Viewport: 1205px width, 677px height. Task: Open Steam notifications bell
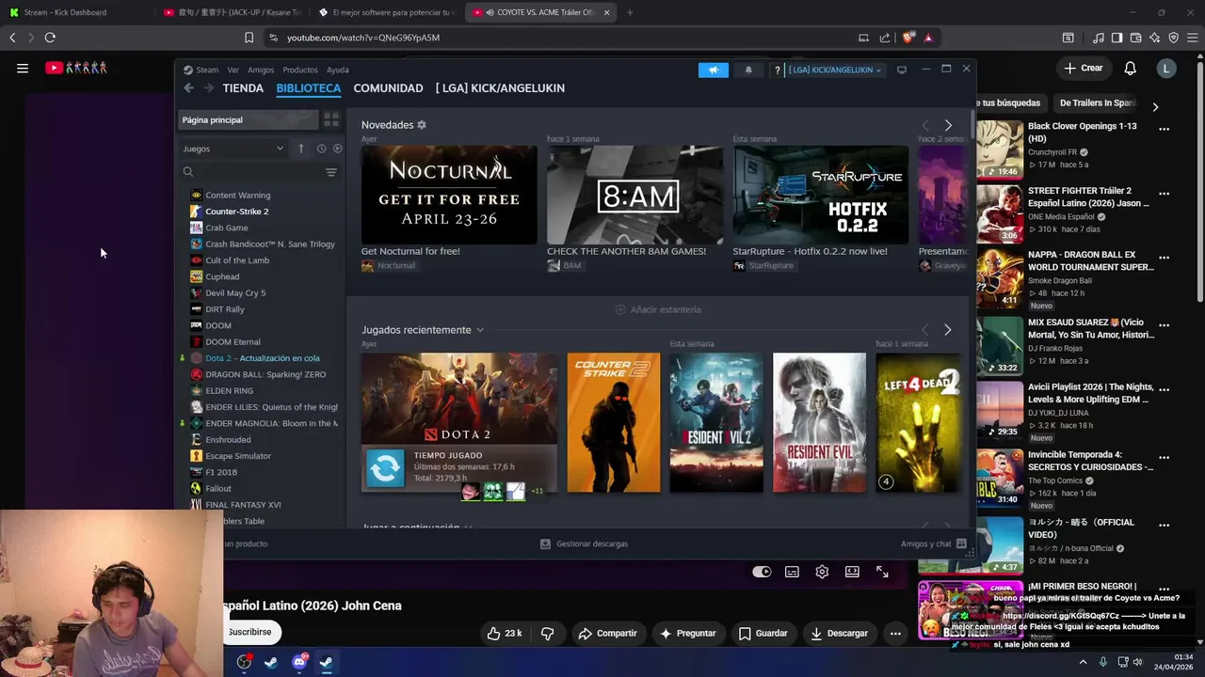tap(748, 70)
